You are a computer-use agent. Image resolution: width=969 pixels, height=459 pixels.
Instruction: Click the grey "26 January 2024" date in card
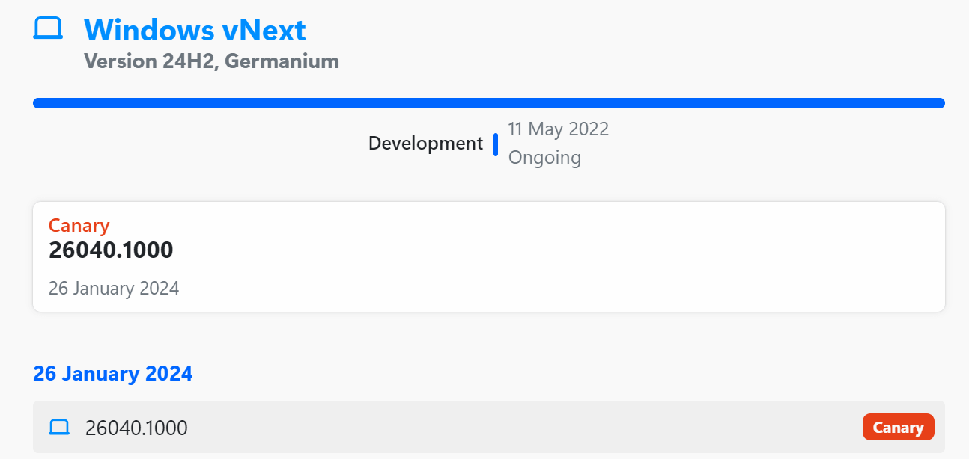pos(114,289)
